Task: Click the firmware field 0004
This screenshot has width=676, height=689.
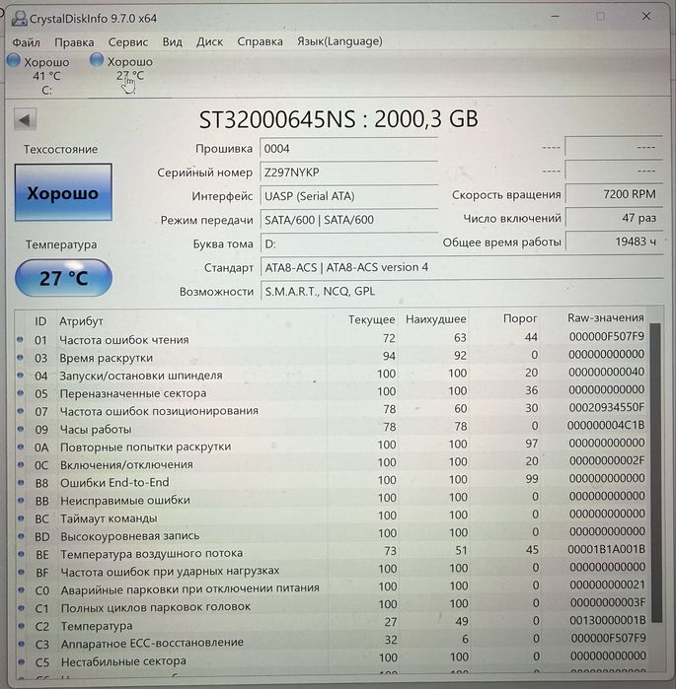Action: click(348, 149)
